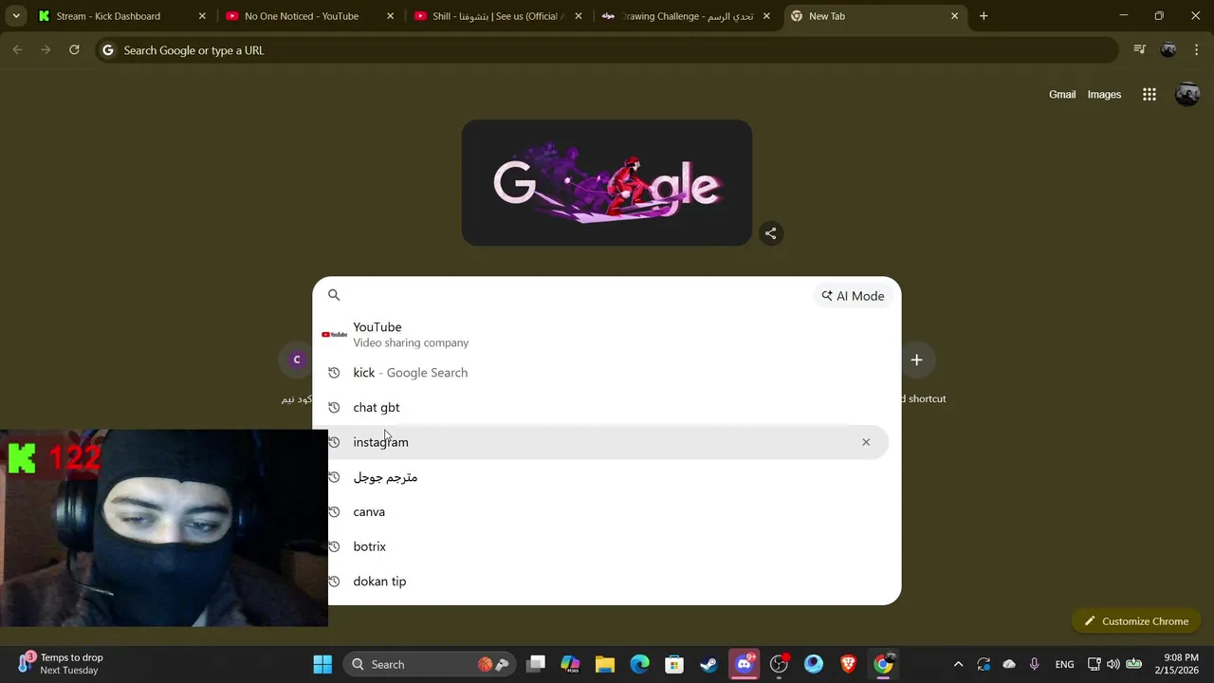
Task: Open the Gmail link
Action: (1062, 95)
